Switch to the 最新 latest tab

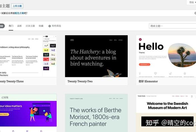19,26
